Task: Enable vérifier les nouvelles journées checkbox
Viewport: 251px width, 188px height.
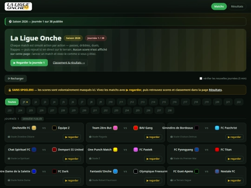Action: point(201,78)
